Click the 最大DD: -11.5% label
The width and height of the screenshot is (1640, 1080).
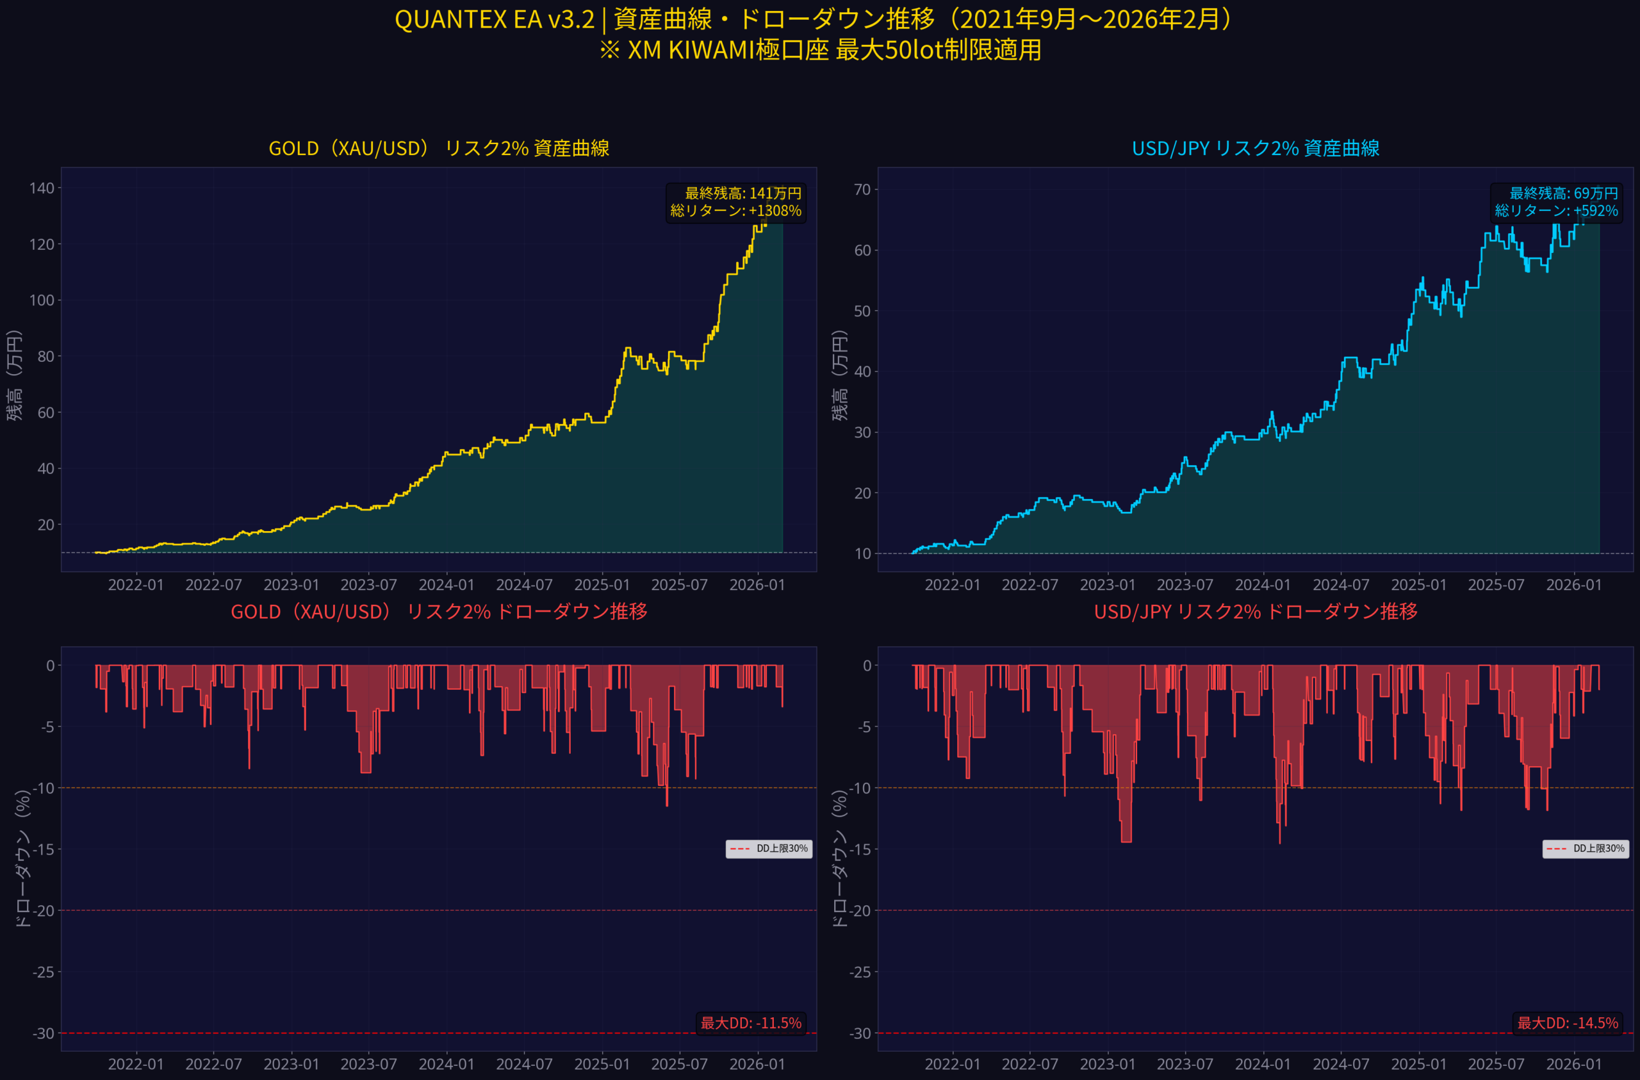750,1023
